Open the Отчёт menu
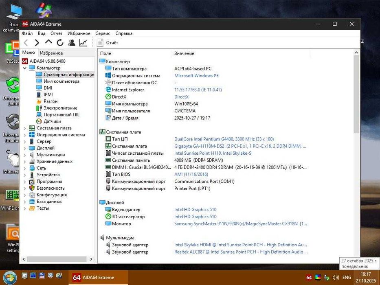The width and height of the screenshot is (380, 285). pyautogui.click(x=56, y=33)
